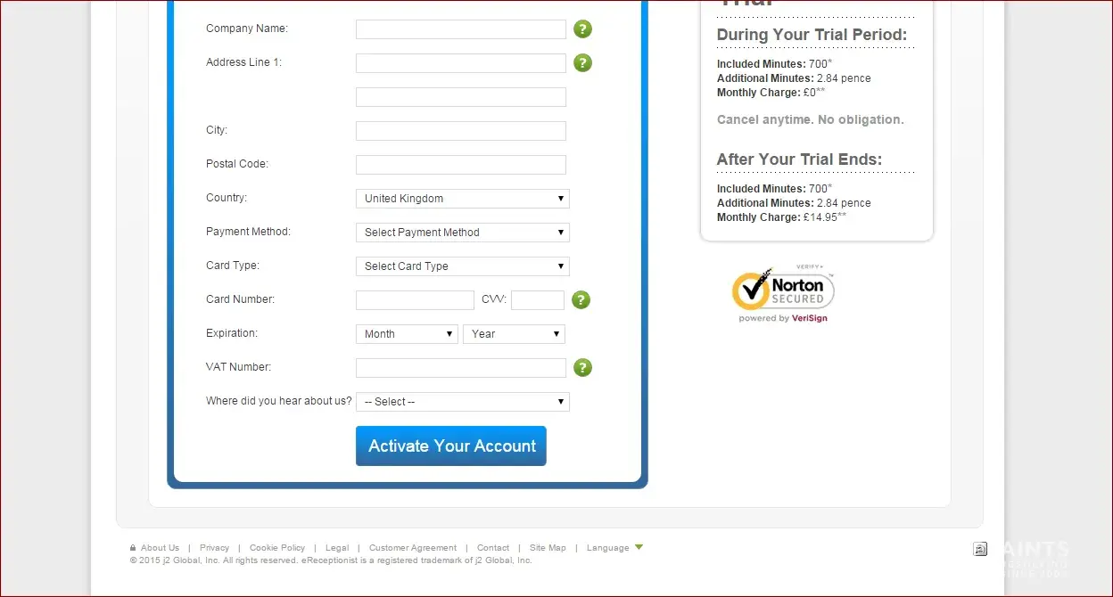Open the Select Card Type dropdown
Viewport: 1113px width, 597px height.
pos(462,266)
